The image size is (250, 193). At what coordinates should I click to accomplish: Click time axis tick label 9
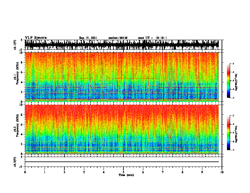(x=202, y=172)
